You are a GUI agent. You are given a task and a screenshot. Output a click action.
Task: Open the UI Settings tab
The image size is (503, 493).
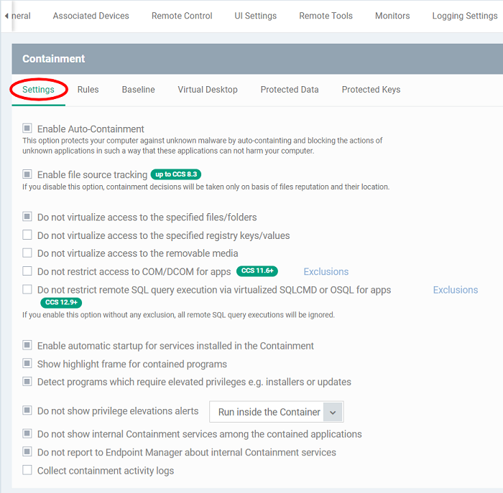[x=255, y=16]
